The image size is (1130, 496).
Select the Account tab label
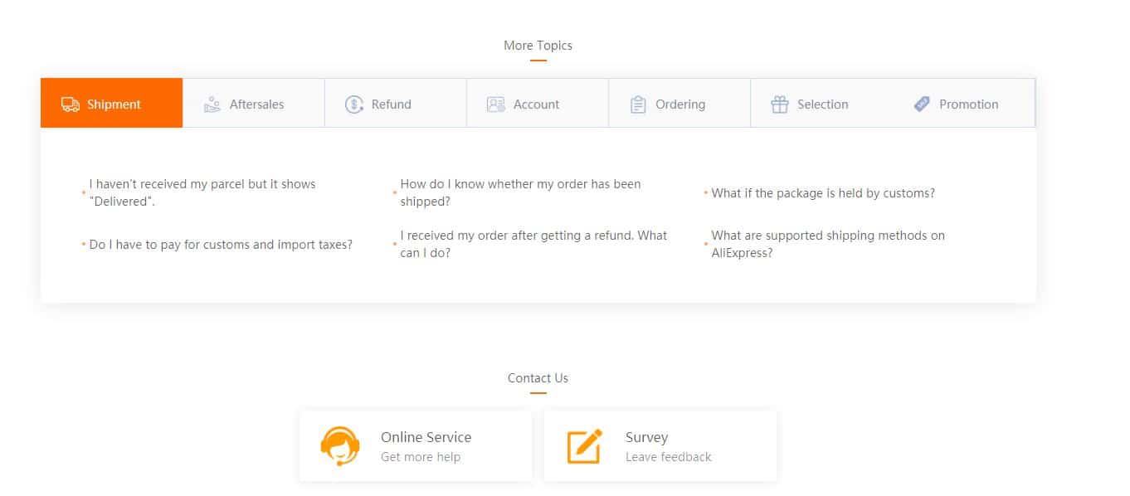click(x=536, y=105)
